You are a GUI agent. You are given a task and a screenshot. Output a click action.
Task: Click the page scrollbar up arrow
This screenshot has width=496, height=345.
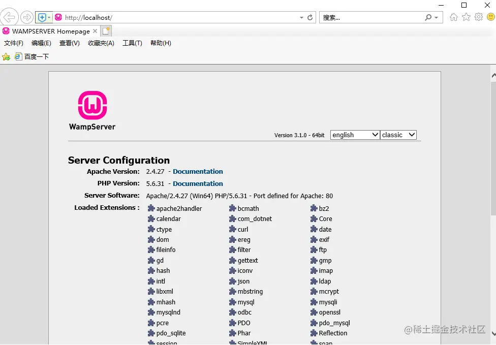493,76
